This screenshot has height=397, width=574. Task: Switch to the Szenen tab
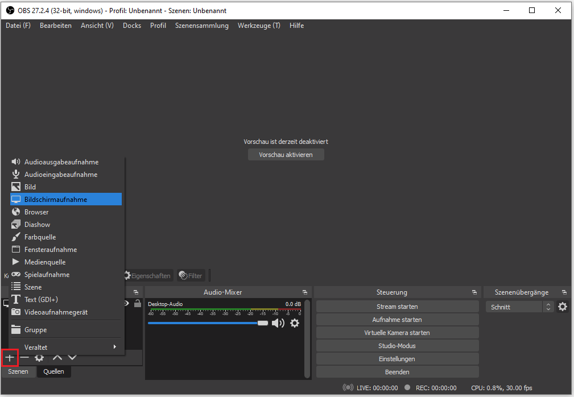[18, 371]
